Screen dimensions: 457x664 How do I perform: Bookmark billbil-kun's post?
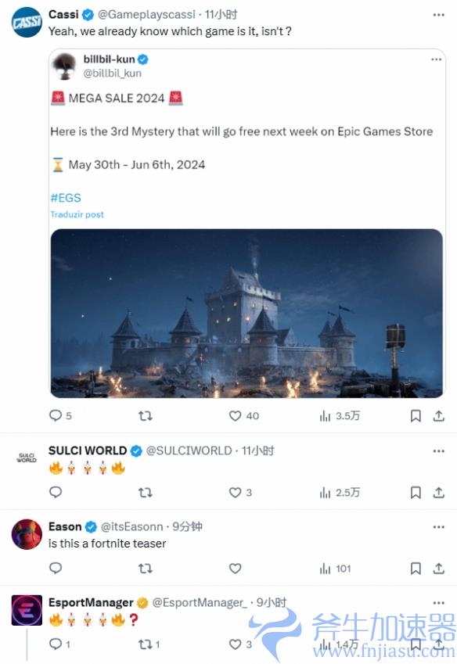pyautogui.click(x=416, y=416)
